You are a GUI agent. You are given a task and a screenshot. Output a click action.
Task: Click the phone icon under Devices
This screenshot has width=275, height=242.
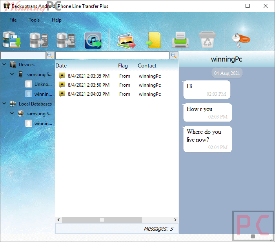21,74
